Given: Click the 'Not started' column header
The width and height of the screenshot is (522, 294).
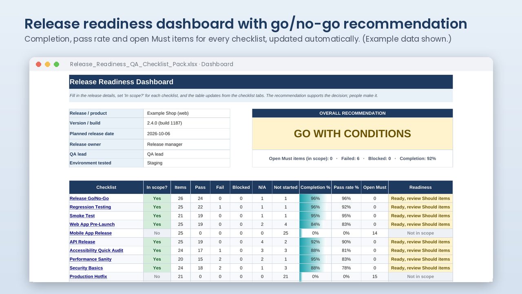Looking at the screenshot, I should pos(285,187).
